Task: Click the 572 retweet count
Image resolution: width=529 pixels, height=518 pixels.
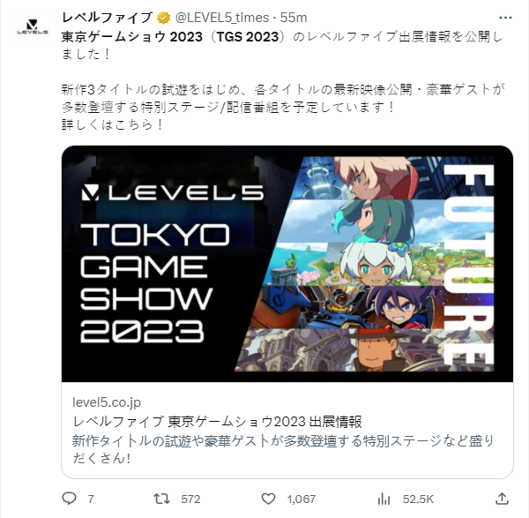Action: click(x=190, y=499)
